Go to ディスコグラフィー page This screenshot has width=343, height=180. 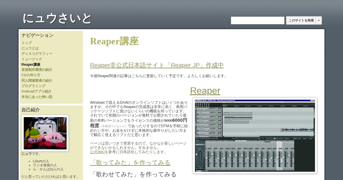pos(37,54)
